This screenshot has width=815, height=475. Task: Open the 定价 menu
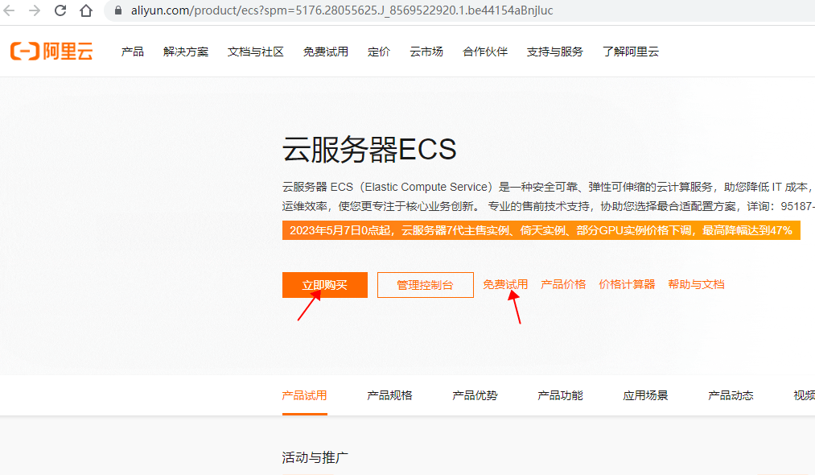coord(378,52)
